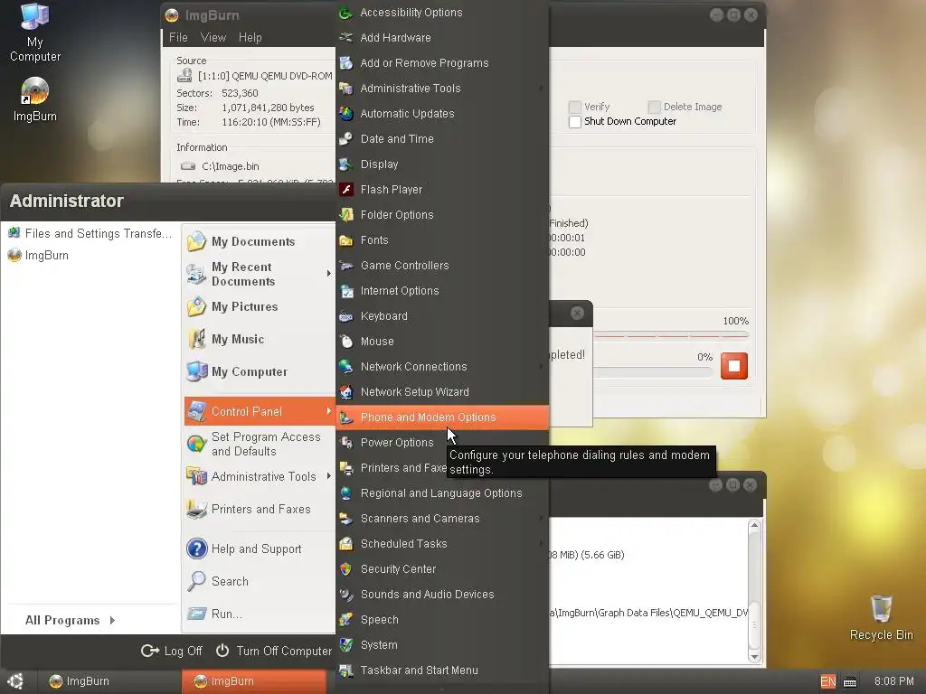Click the Log Off button
The height and width of the screenshot is (694, 926).
click(172, 651)
